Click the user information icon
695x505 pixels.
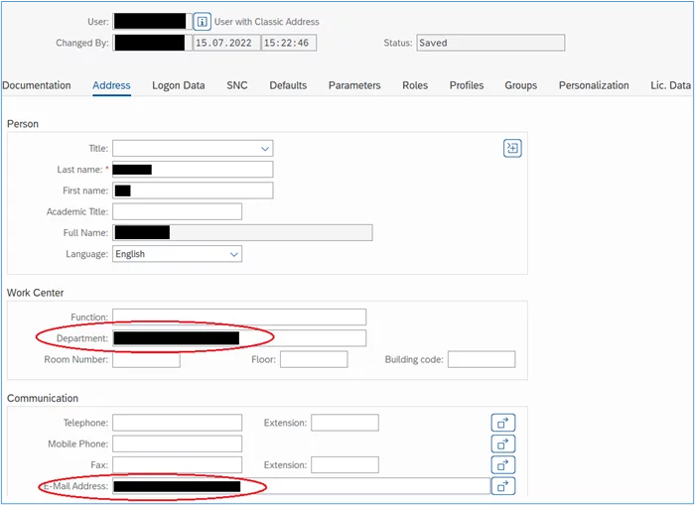pos(203,21)
